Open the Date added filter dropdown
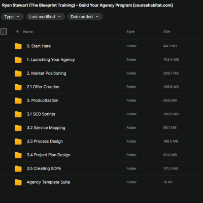This screenshot has height=203, width=203. click(x=85, y=17)
